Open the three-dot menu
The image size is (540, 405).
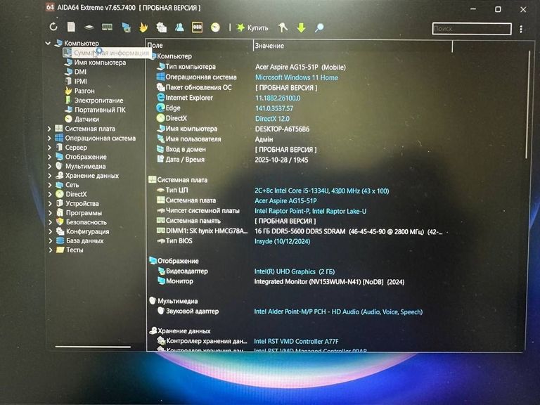521,29
